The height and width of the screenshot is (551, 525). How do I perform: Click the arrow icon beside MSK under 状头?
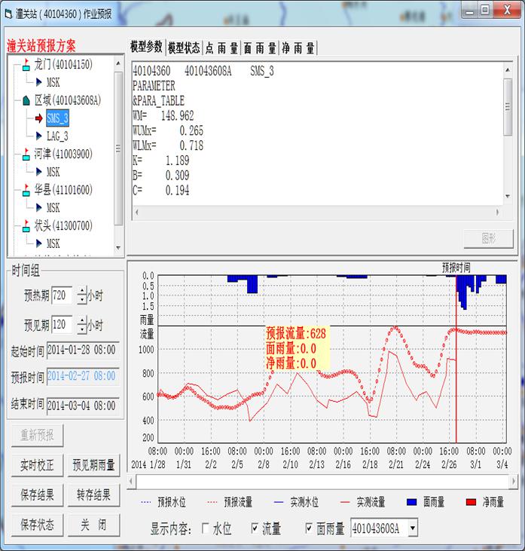tap(38, 243)
